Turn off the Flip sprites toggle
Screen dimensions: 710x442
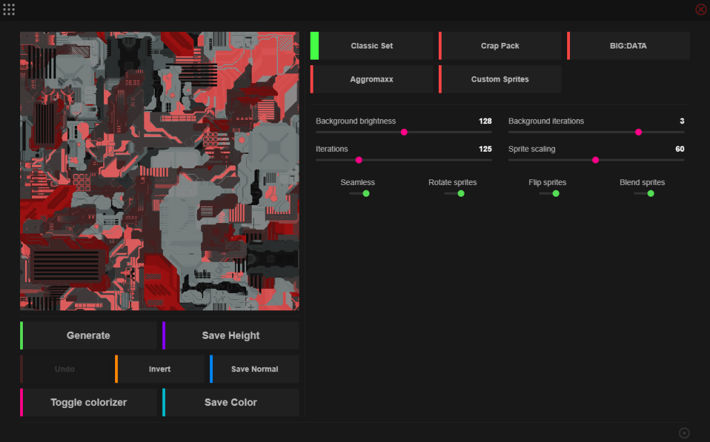pos(551,194)
